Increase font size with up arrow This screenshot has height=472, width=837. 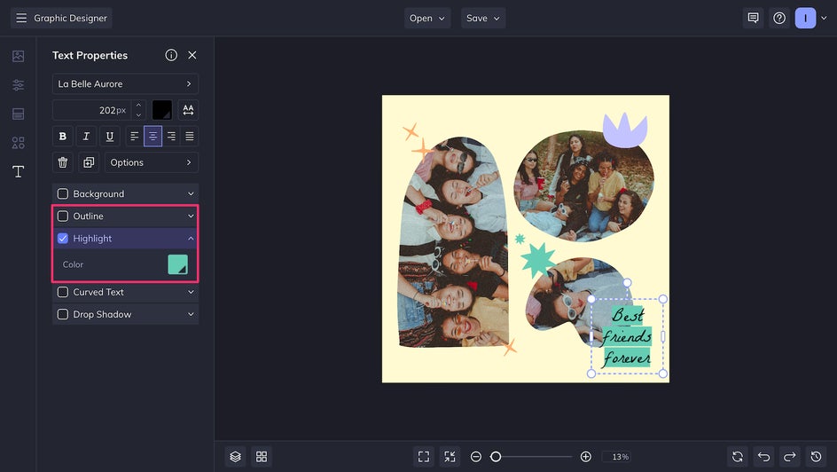[x=139, y=106]
